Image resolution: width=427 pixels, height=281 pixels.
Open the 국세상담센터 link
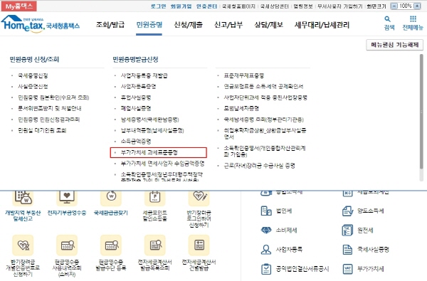coord(275,6)
